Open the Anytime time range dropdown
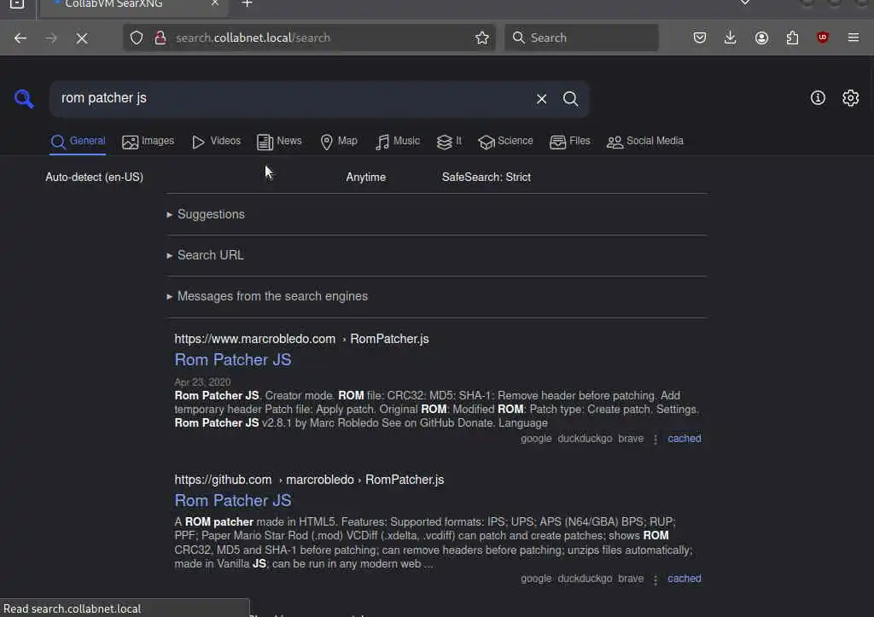 tap(365, 178)
